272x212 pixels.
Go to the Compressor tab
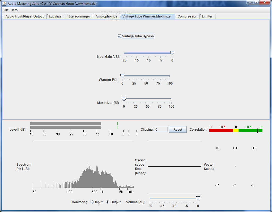pos(187,16)
